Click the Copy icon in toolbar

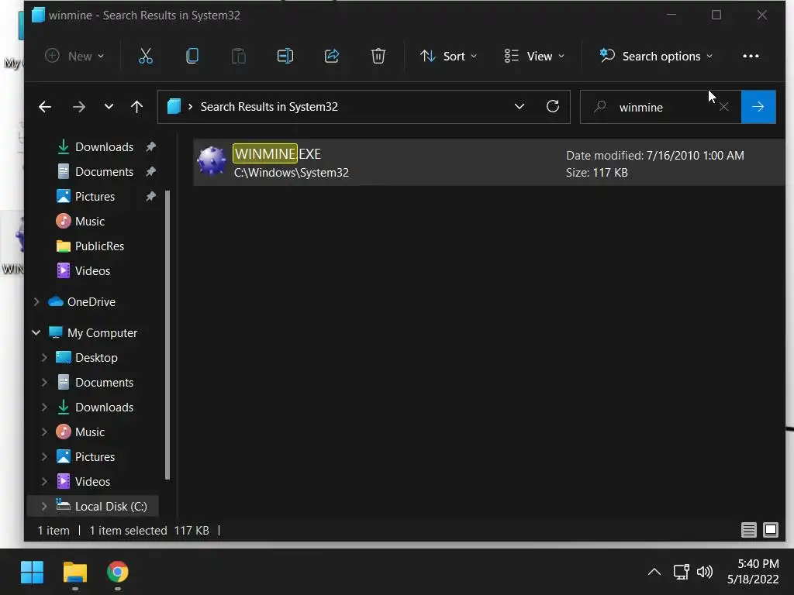(x=192, y=56)
